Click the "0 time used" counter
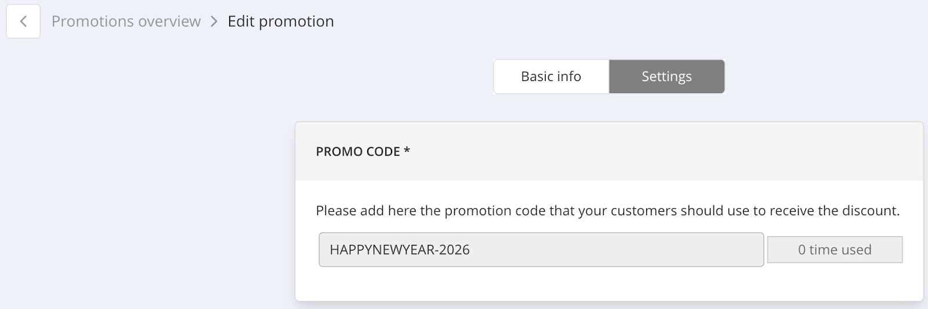Screen dimensions: 928x309 [835, 250]
